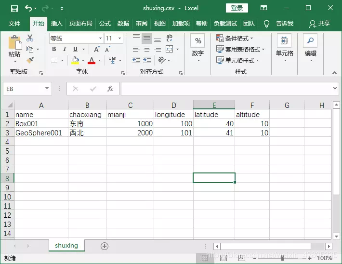The image size is (342, 264).
Task: Switch to the 页面布局 tab
Action: [x=81, y=23]
